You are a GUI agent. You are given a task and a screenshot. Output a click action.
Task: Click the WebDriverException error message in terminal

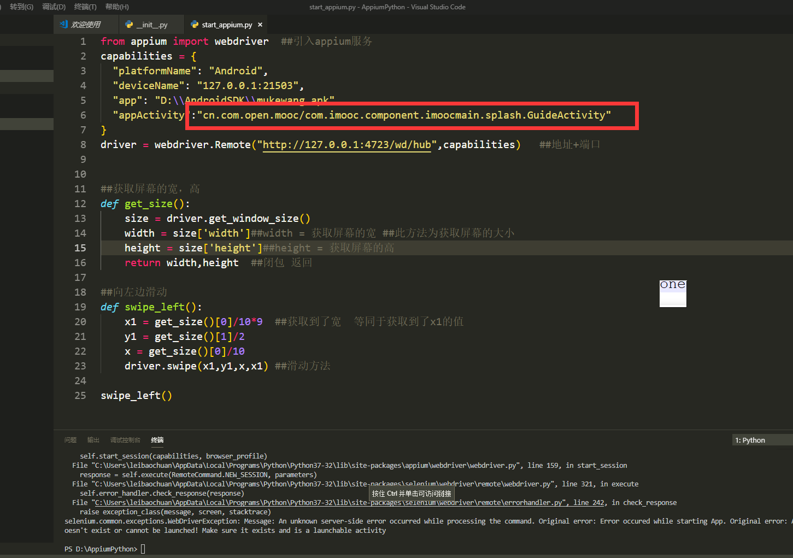(428, 526)
